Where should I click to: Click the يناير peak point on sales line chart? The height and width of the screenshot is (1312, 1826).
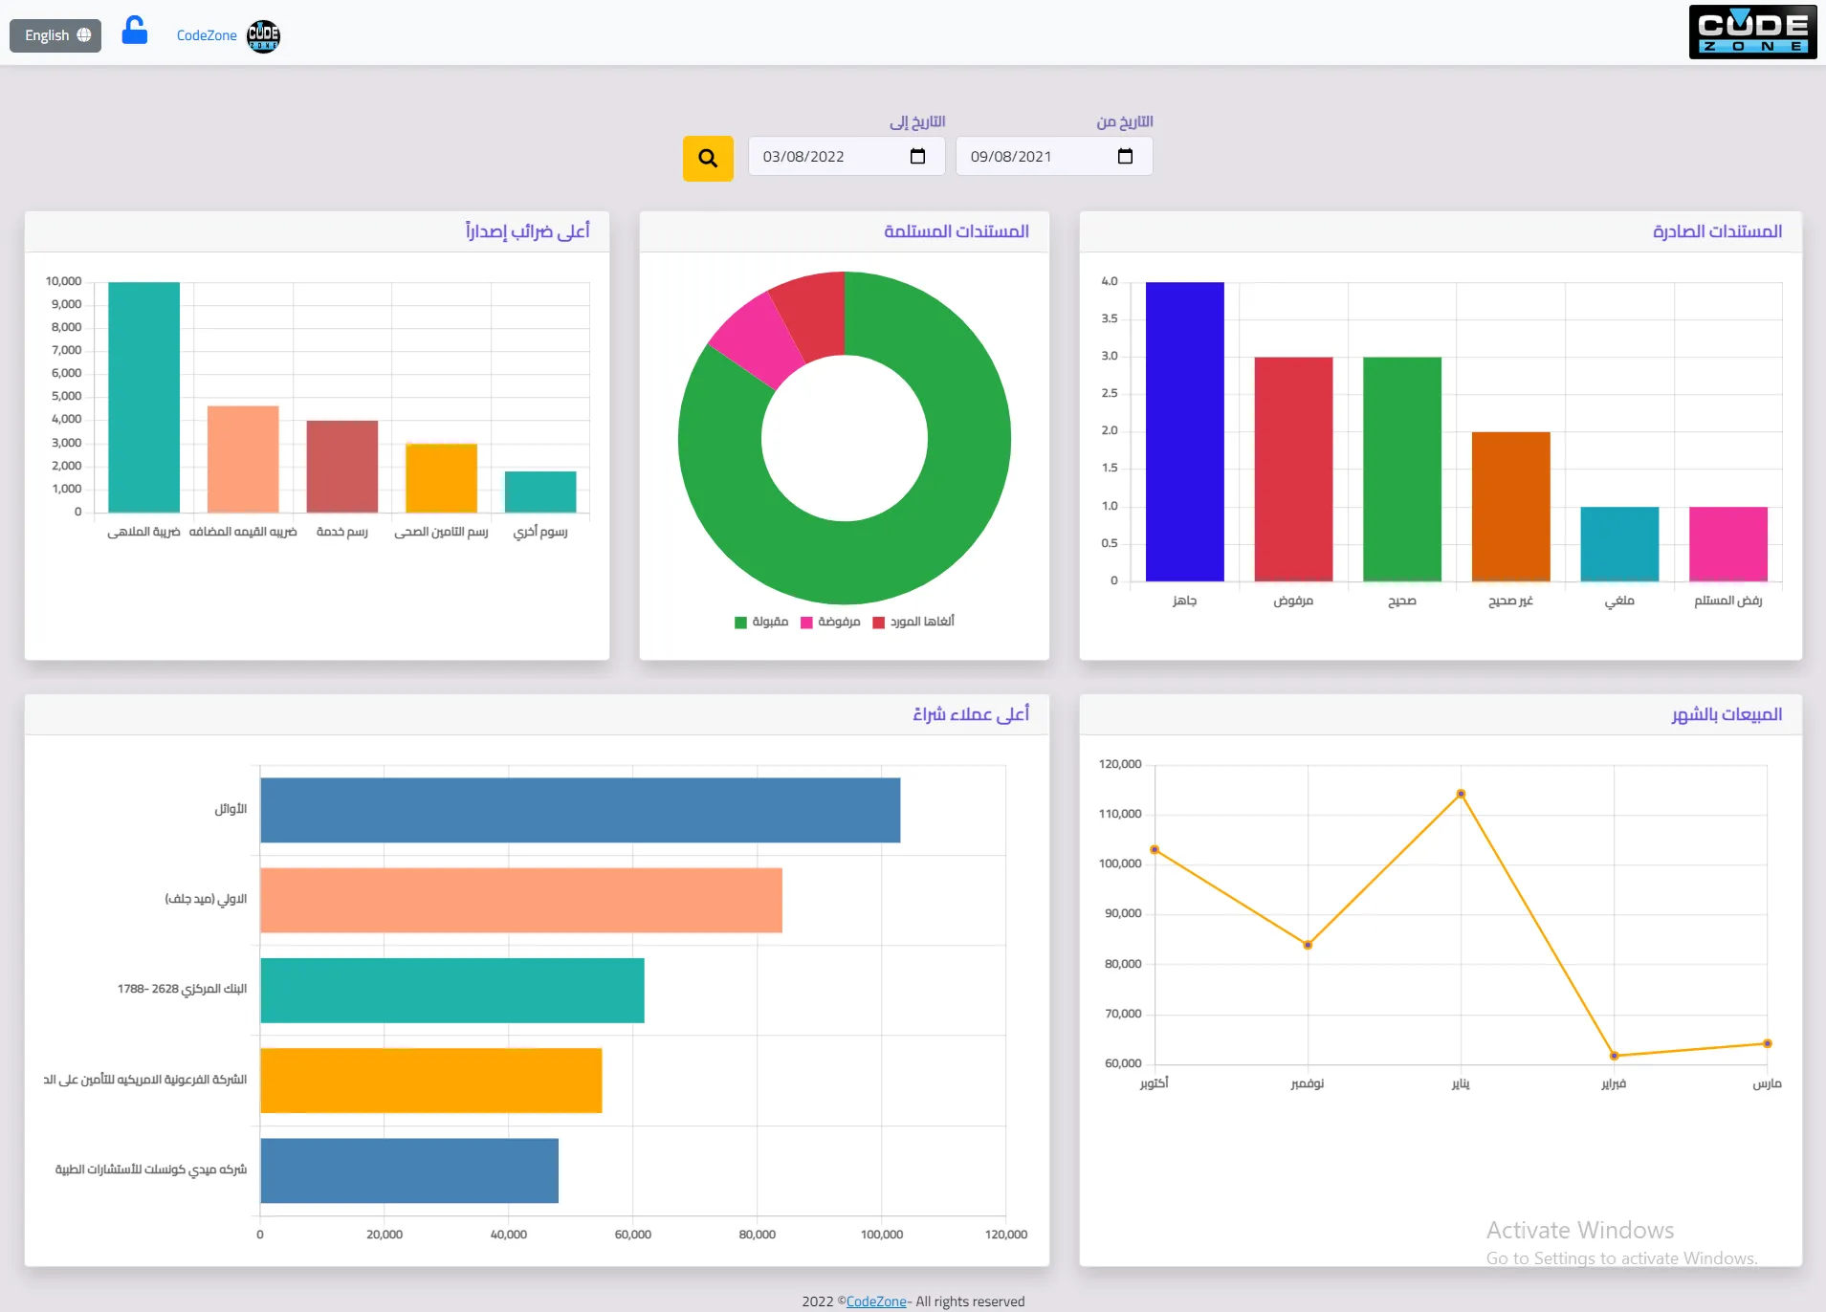[1461, 794]
